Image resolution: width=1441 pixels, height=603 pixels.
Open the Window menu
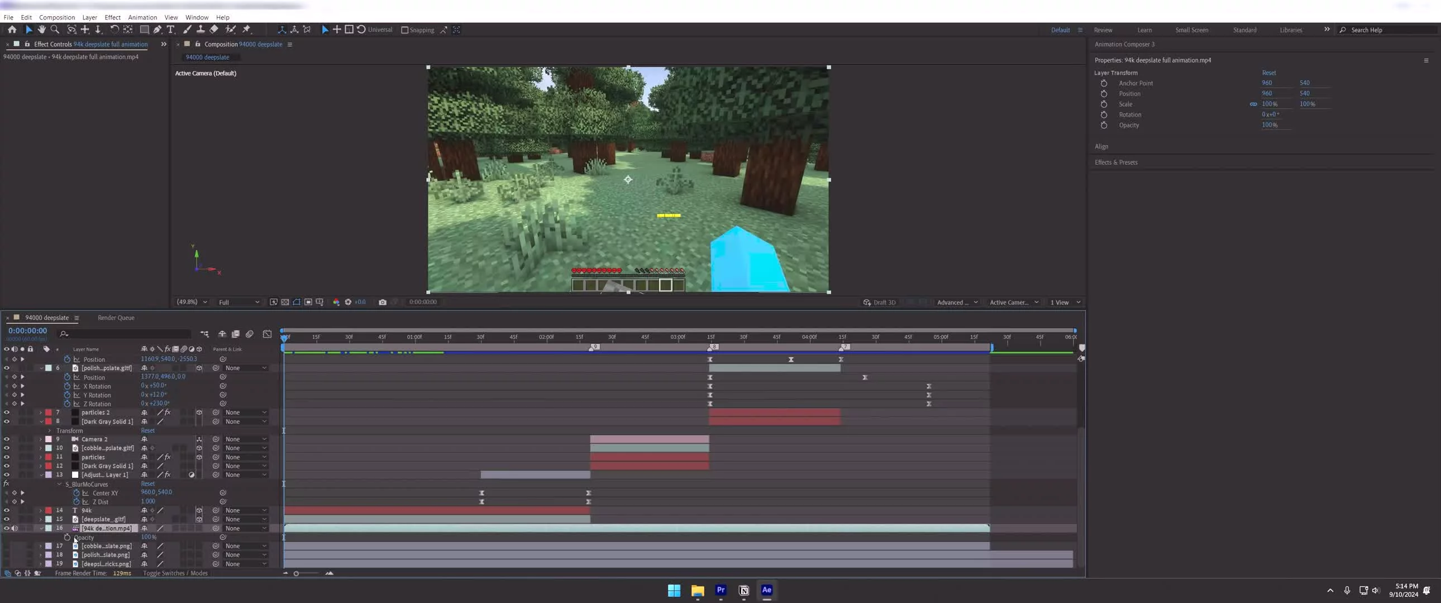(x=197, y=17)
